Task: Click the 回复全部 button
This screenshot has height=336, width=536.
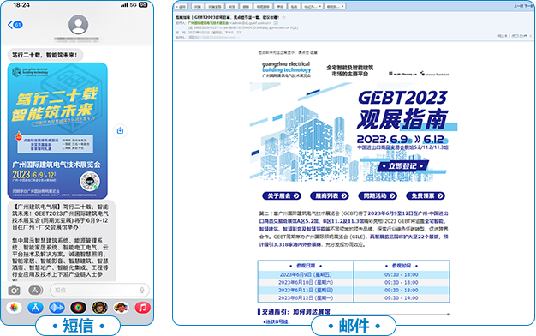Action: [x=215, y=7]
